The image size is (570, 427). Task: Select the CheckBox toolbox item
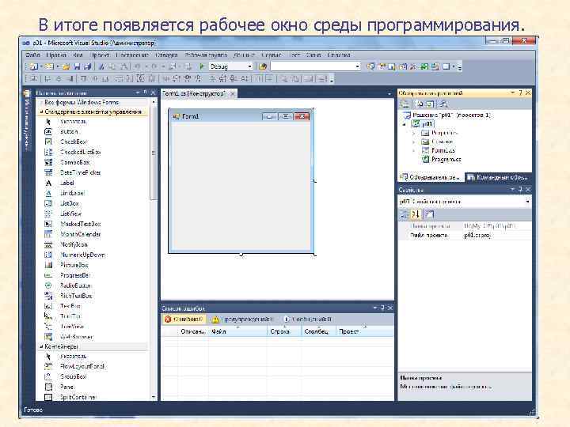point(74,142)
